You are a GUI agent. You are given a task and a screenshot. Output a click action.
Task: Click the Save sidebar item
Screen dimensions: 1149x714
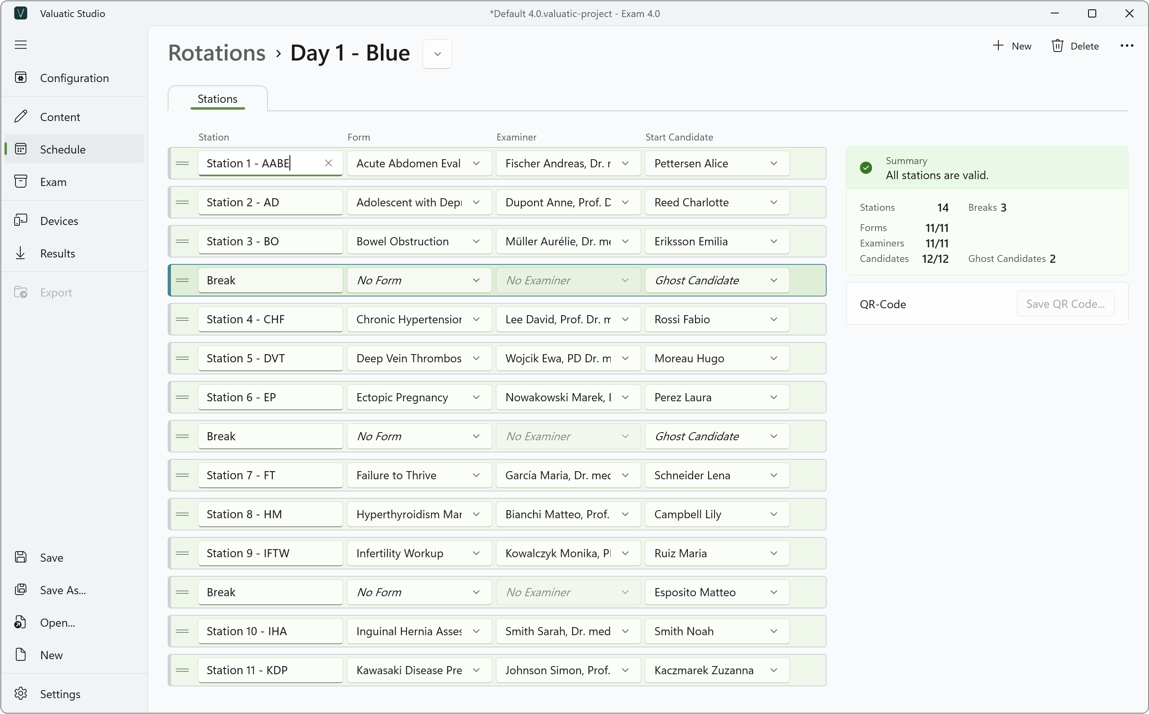coord(74,557)
